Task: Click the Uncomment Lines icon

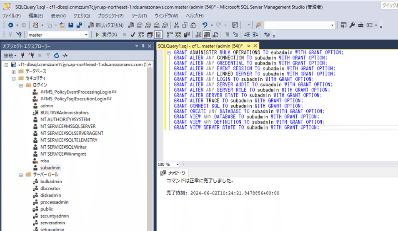Action: [235, 35]
